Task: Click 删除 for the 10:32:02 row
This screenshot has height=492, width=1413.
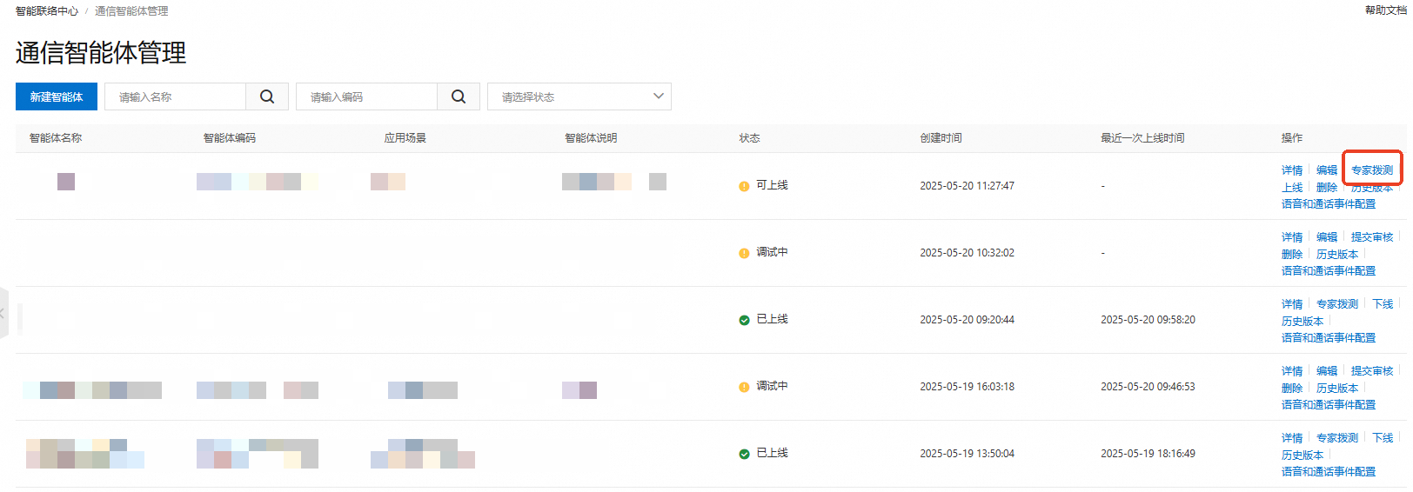Action: click(1292, 255)
